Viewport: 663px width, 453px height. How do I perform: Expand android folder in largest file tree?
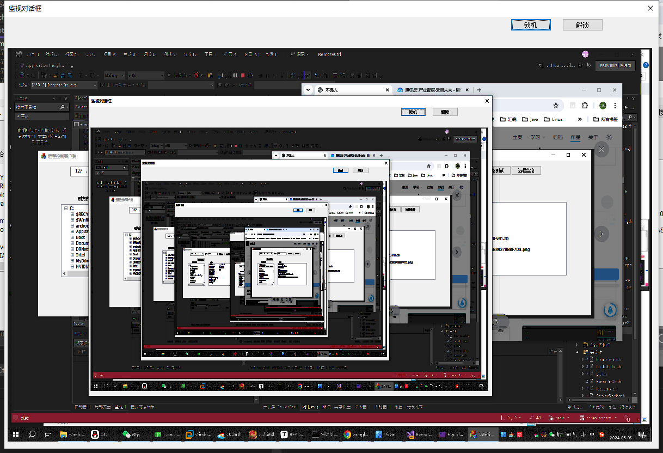[x=72, y=225]
